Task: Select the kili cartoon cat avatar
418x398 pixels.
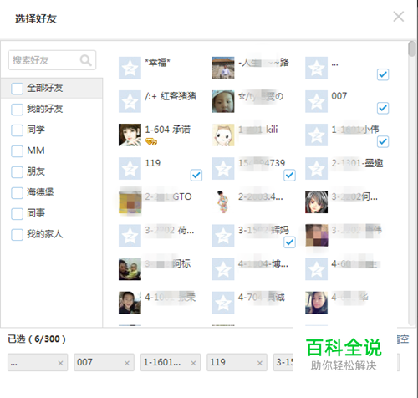Action: pyautogui.click(x=223, y=135)
